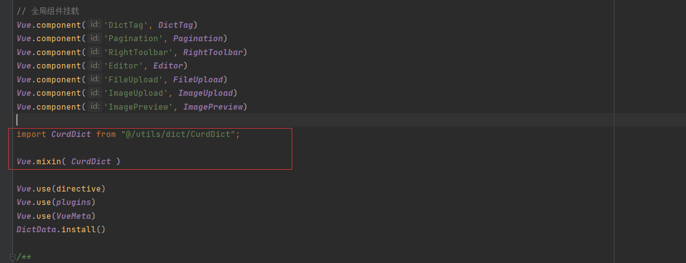Click the id: hint before 'DictTag'
Viewport: 686px width, 263px height.
(95, 24)
